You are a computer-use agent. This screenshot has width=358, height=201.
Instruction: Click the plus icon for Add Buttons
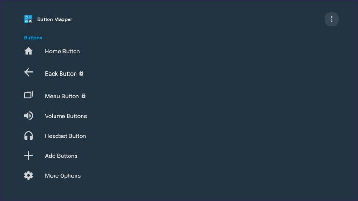[x=28, y=156]
